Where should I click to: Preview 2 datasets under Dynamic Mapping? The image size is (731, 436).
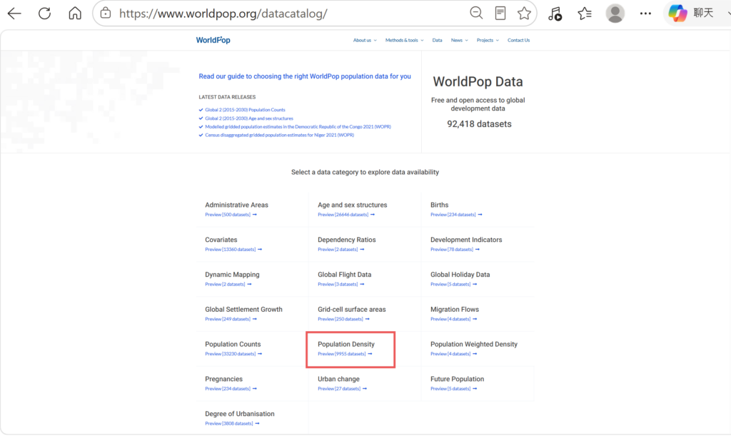(x=228, y=284)
